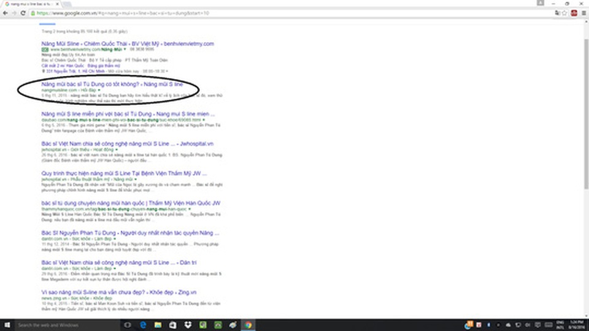Reload the page with the refresh icon

pyautogui.click(x=23, y=12)
